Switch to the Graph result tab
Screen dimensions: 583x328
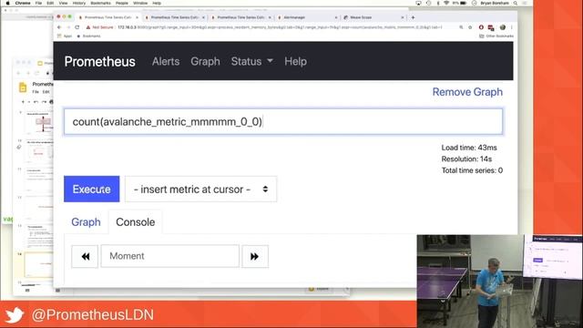86,222
